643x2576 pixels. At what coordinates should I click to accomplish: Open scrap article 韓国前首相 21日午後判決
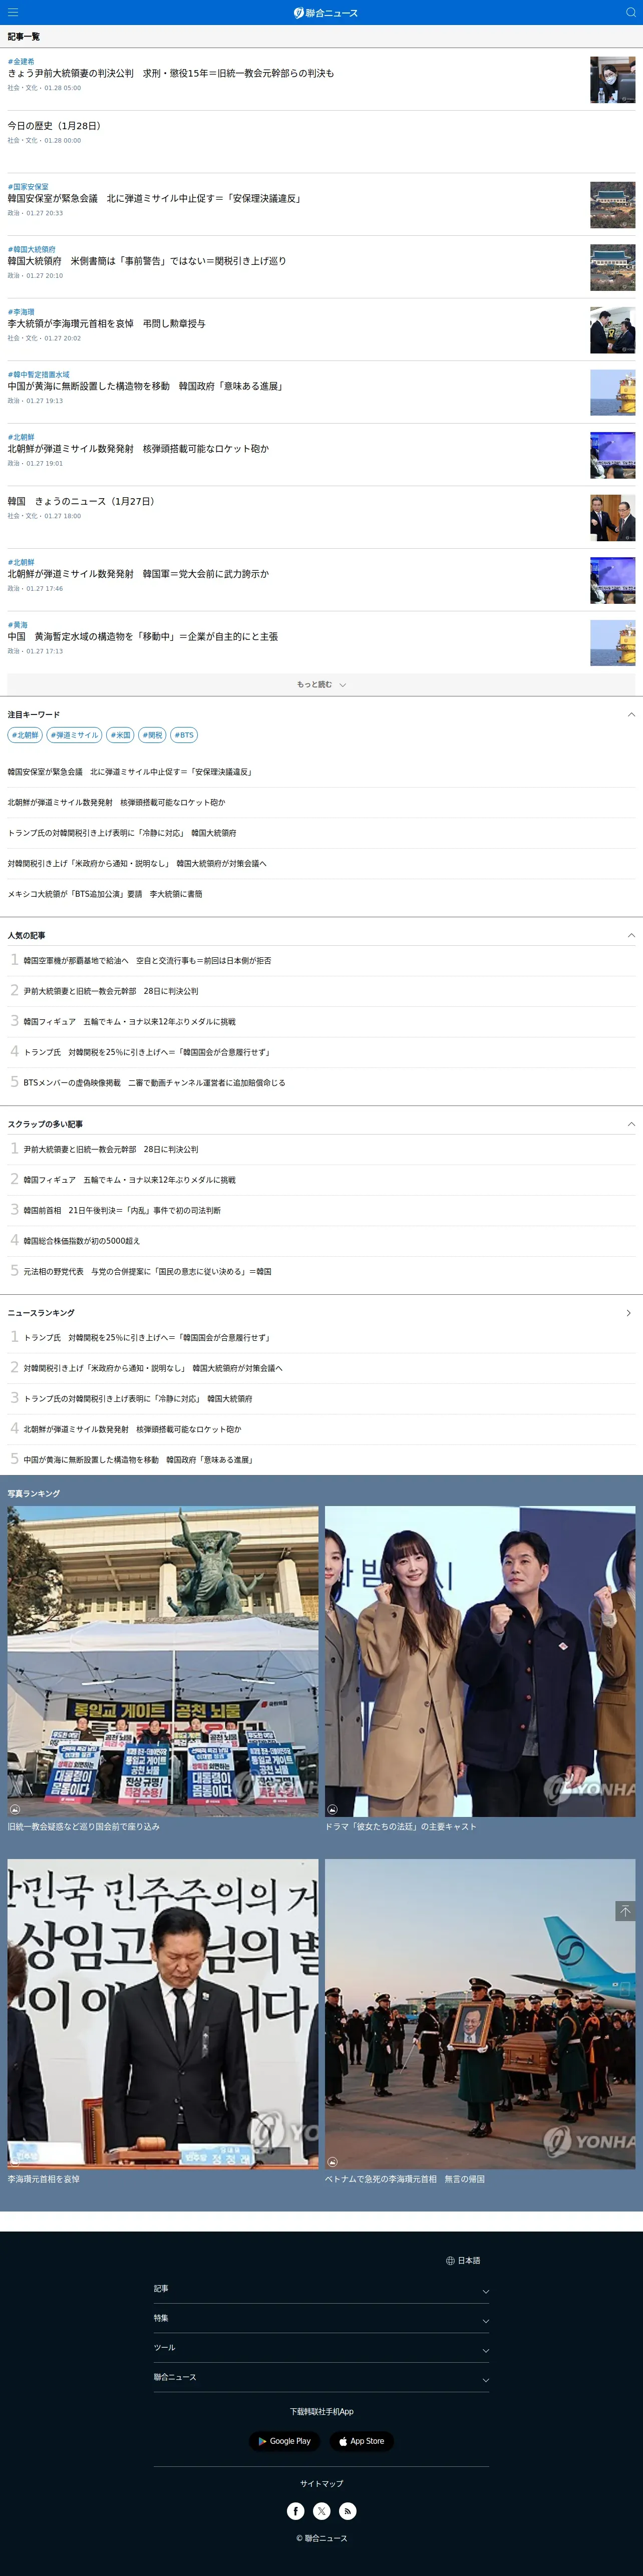122,1211
